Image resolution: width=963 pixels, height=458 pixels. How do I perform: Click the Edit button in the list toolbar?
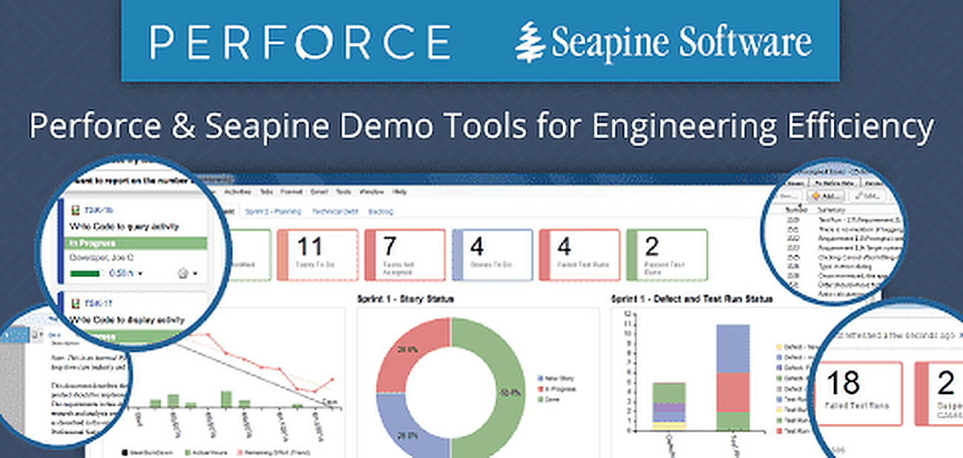click(869, 195)
